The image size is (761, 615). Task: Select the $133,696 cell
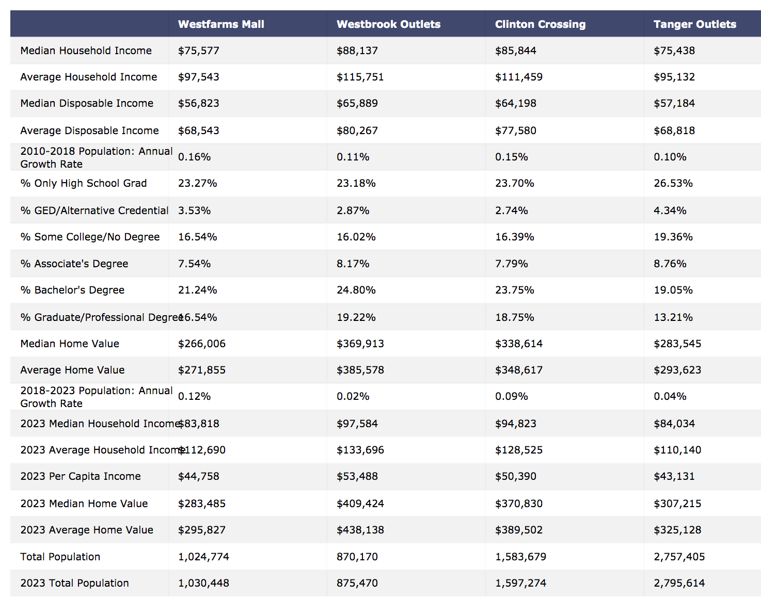tap(360, 450)
